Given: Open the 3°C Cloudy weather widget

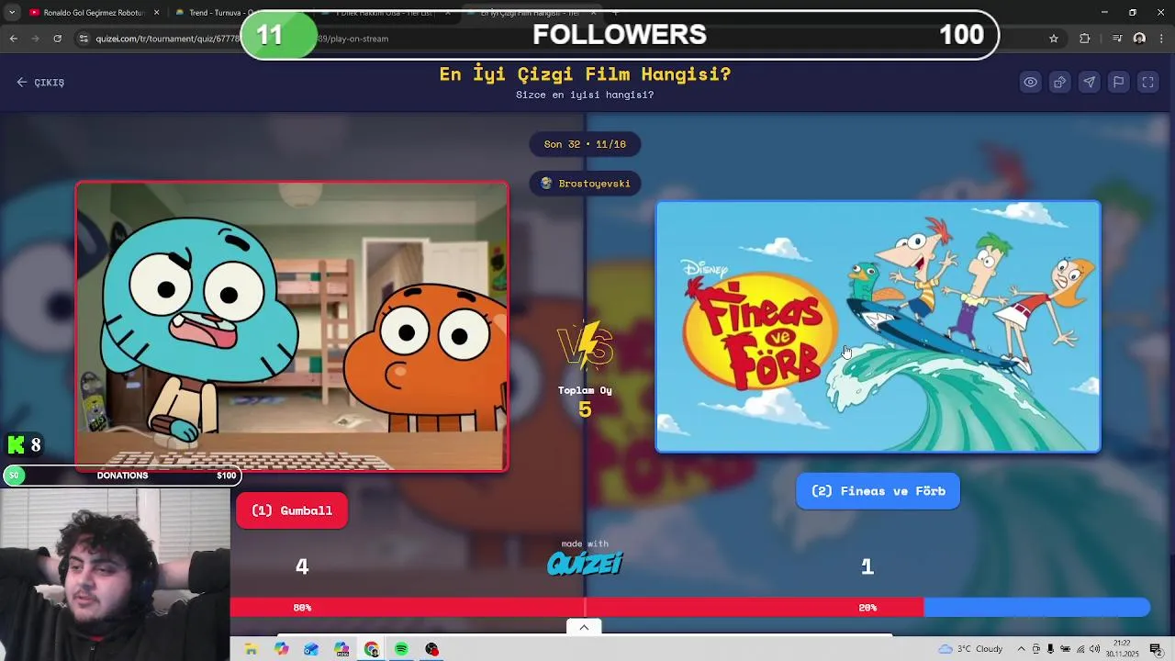Looking at the screenshot, I should pyautogui.click(x=970, y=649).
